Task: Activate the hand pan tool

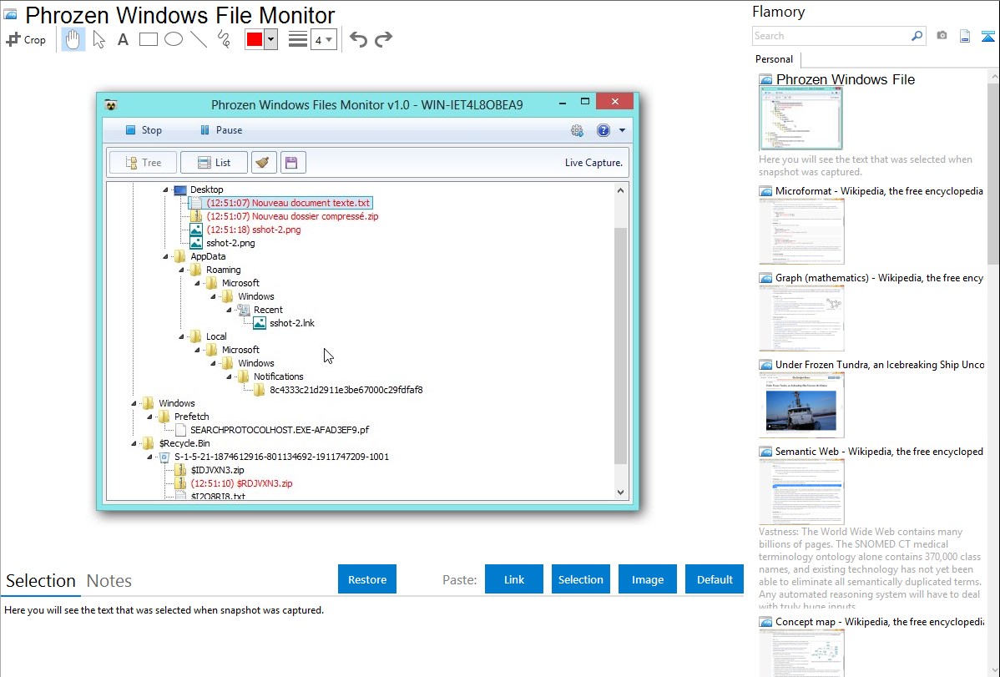Action: coord(73,39)
